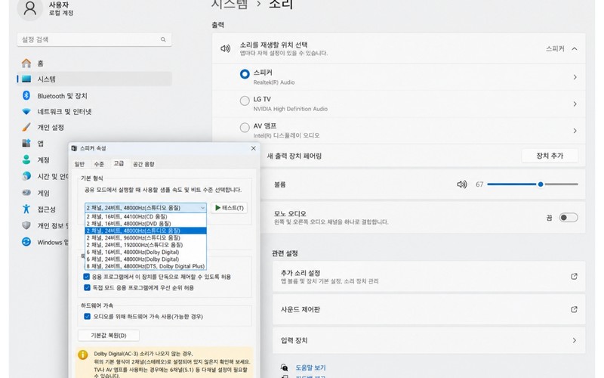
Task: Choose 8 채널, 24비트 DTS Dolby Digital Plus
Action: click(x=146, y=266)
